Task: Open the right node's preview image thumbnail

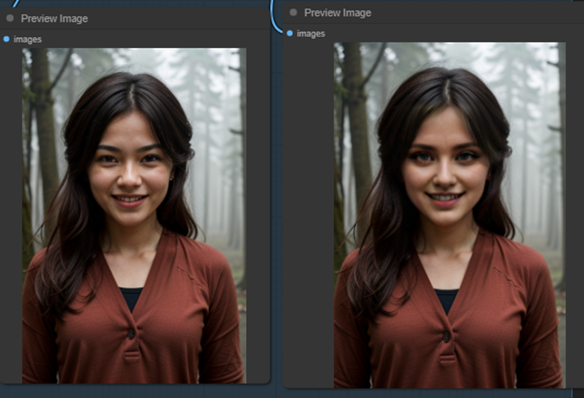Action: (x=450, y=215)
